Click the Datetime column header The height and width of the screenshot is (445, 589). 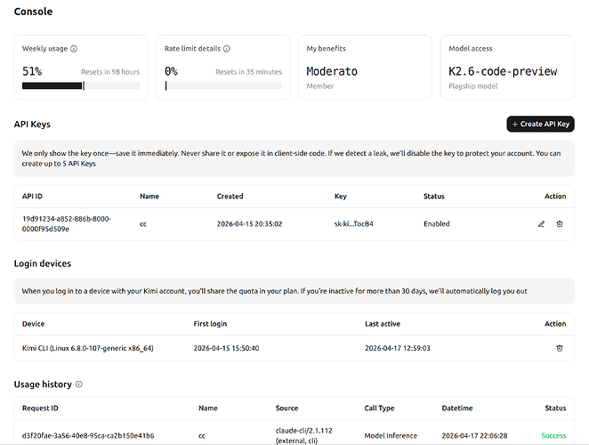point(457,409)
